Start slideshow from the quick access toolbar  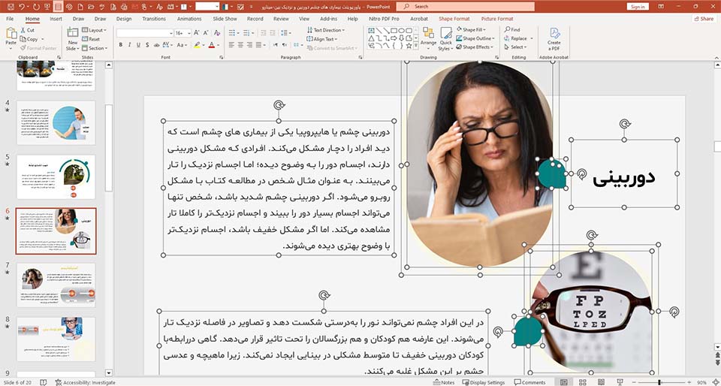[x=47, y=7]
